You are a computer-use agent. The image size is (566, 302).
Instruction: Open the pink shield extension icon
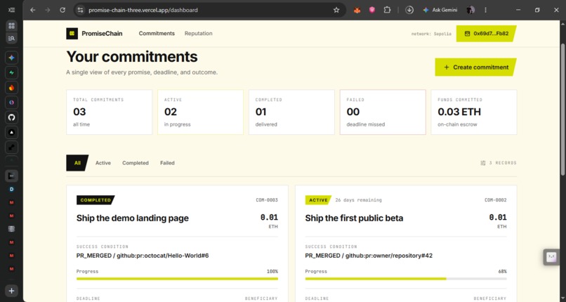pos(372,10)
